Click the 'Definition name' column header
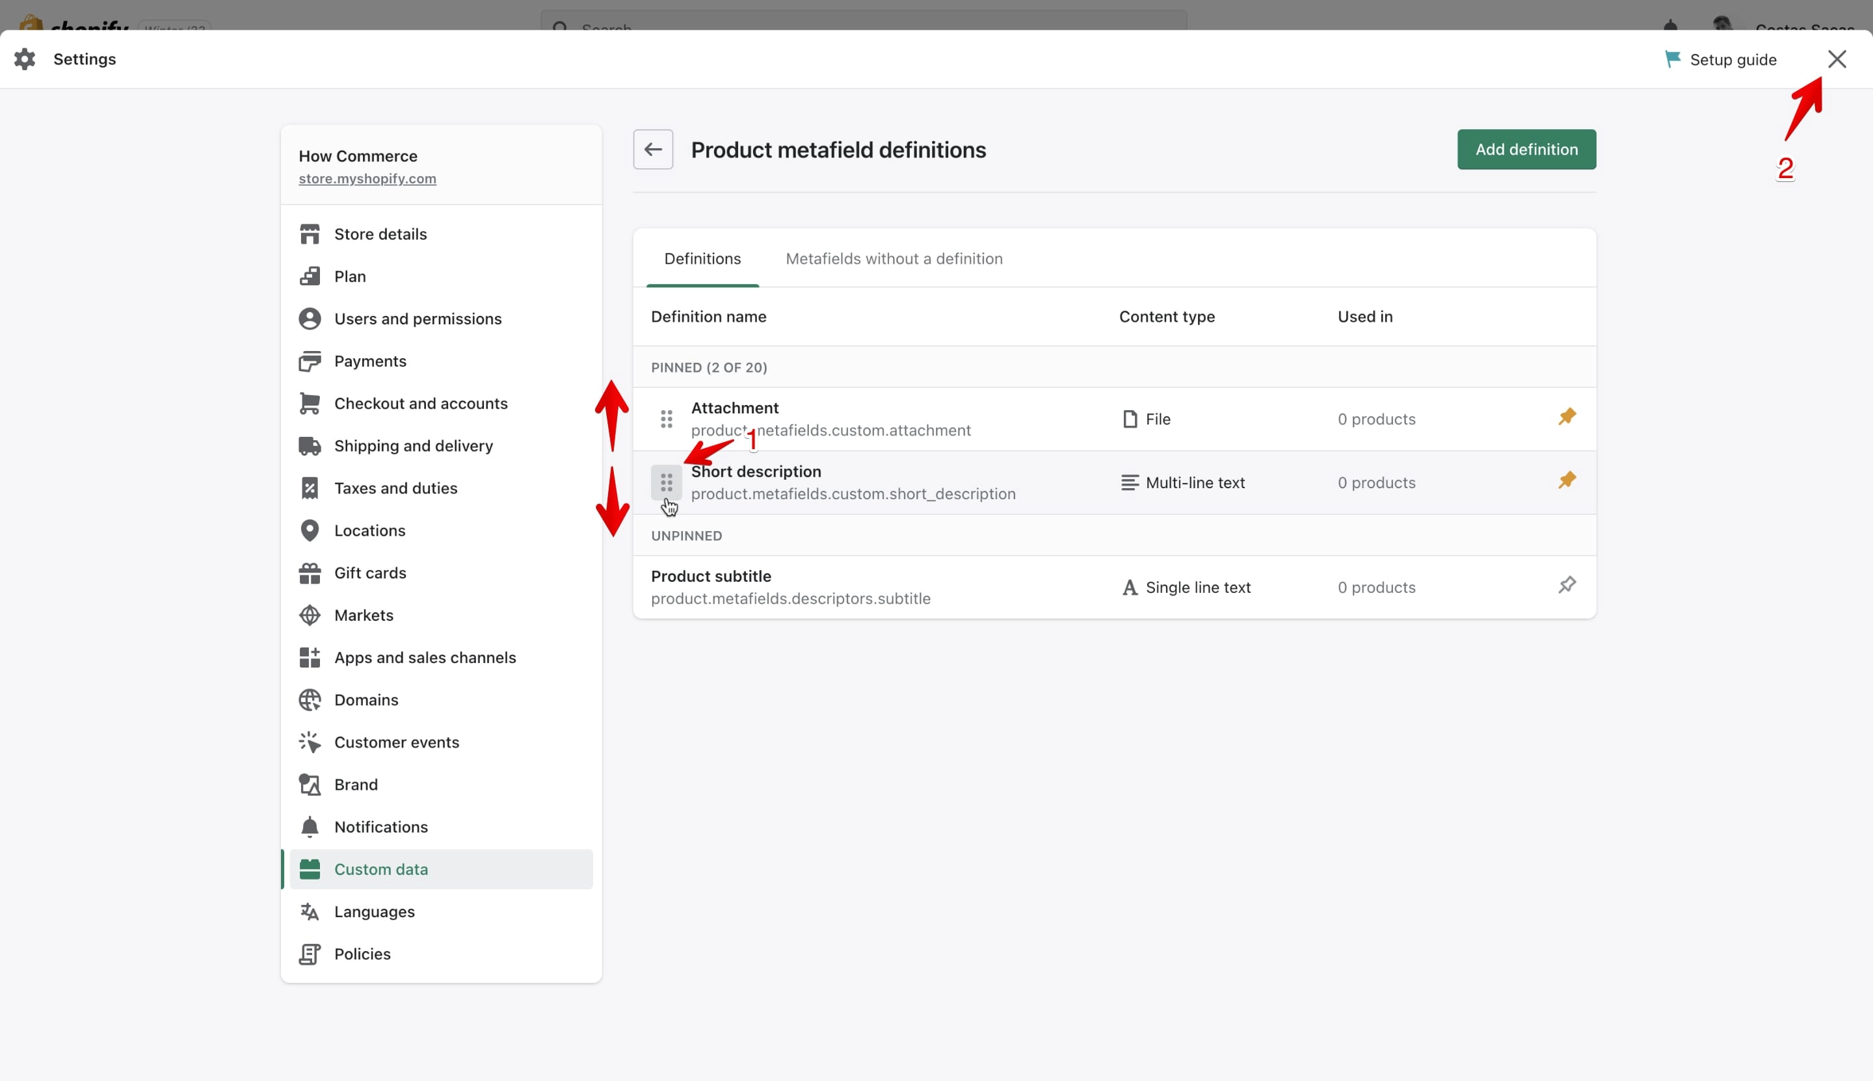Viewport: 1873px width, 1081px height. [x=708, y=317]
